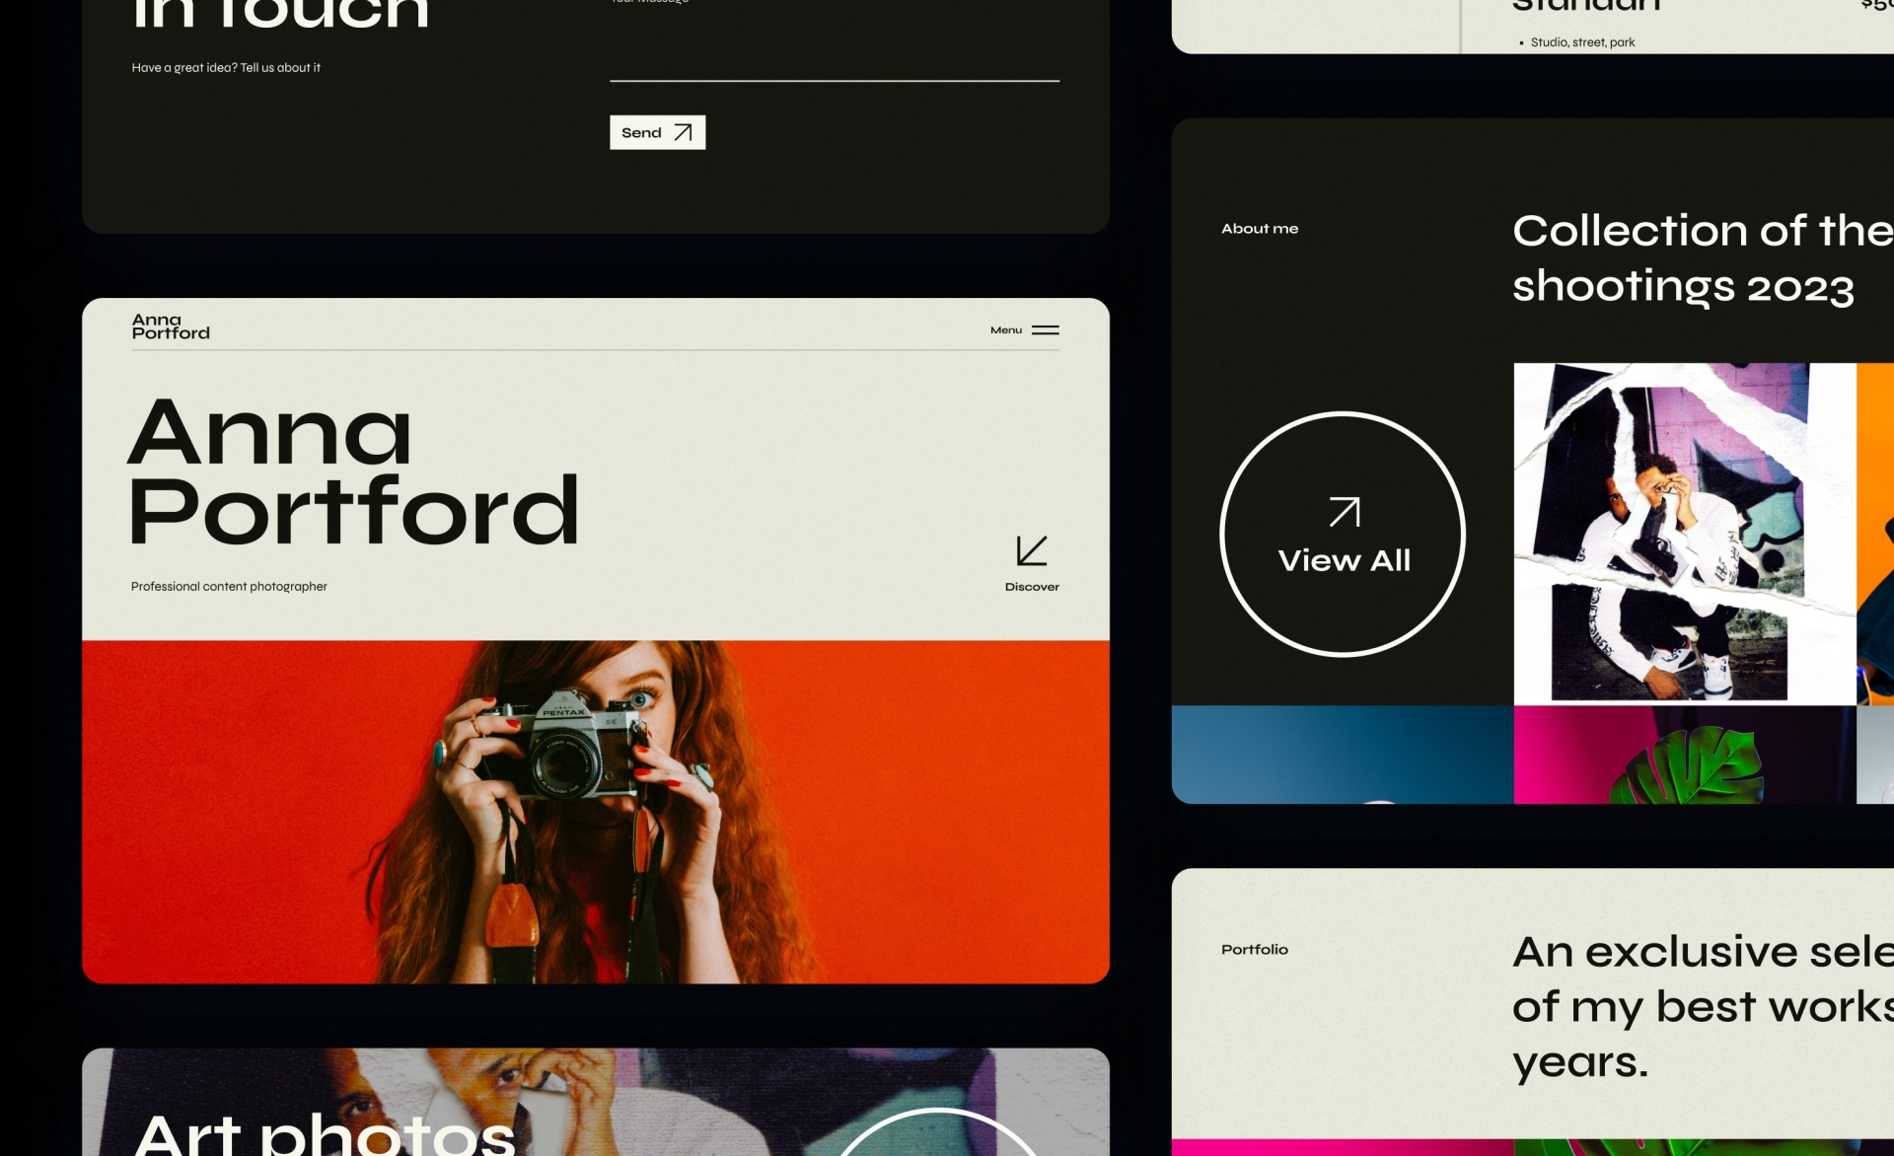Click the red-haired photographer hero image
The height and width of the screenshot is (1156, 1894).
click(x=595, y=811)
